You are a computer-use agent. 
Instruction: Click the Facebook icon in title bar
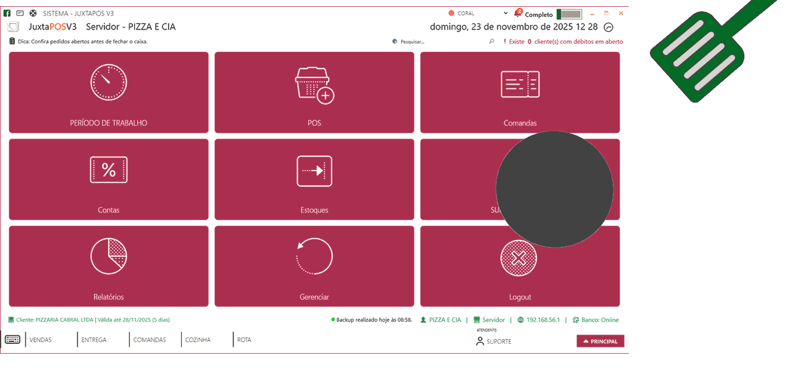coord(7,13)
